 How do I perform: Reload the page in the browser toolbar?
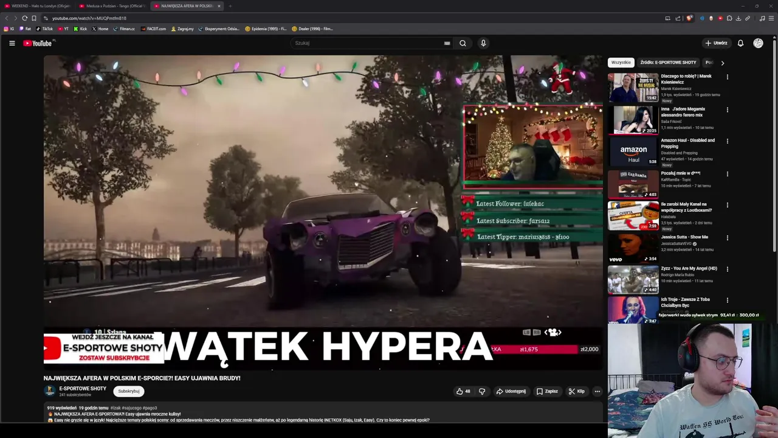[x=24, y=18]
